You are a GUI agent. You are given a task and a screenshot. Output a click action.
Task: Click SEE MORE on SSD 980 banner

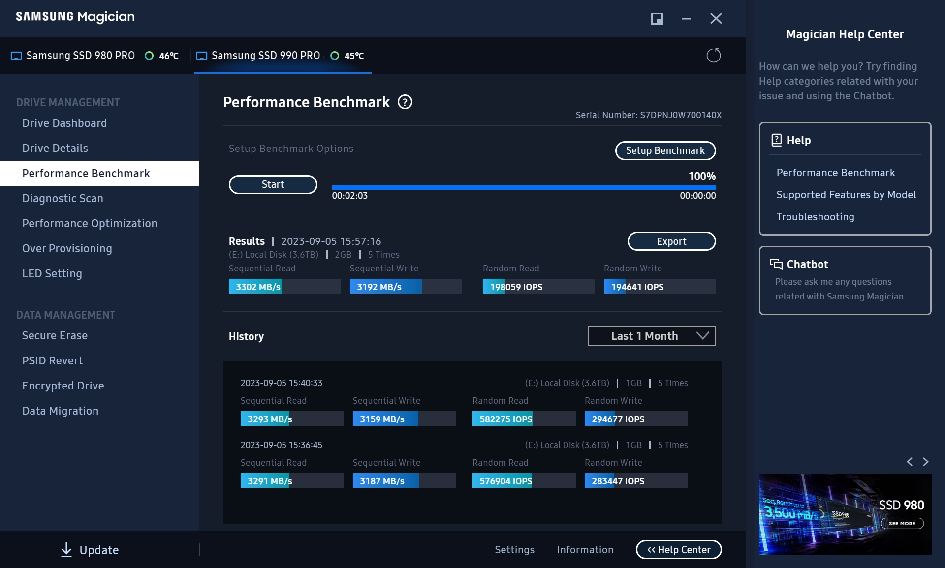tap(902, 523)
